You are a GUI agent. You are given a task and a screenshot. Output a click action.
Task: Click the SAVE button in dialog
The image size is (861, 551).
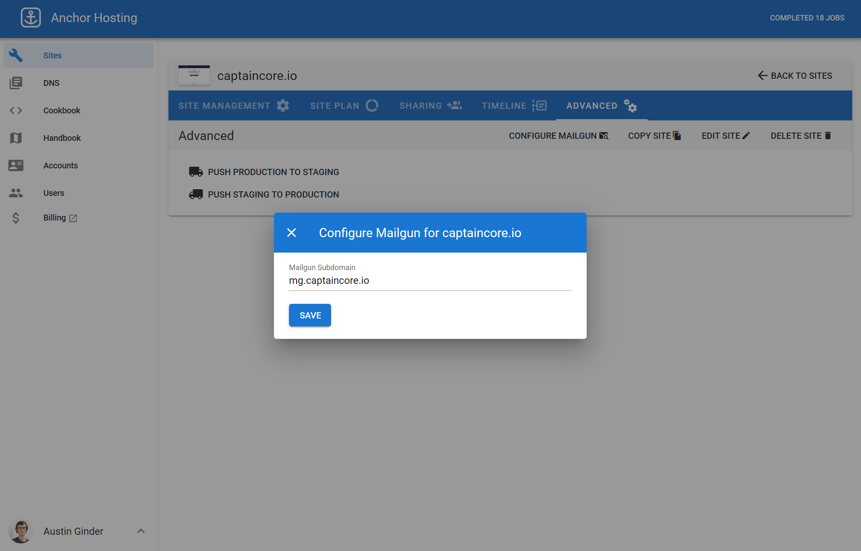[x=310, y=315]
